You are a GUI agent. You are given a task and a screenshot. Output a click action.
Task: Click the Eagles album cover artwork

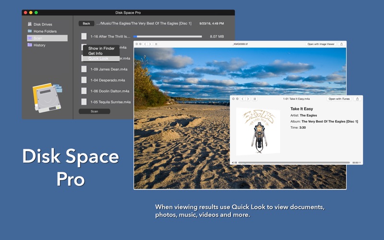(x=258, y=131)
